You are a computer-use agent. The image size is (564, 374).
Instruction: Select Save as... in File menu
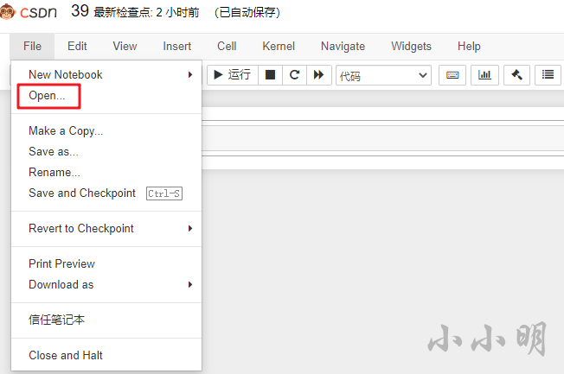(x=106, y=152)
